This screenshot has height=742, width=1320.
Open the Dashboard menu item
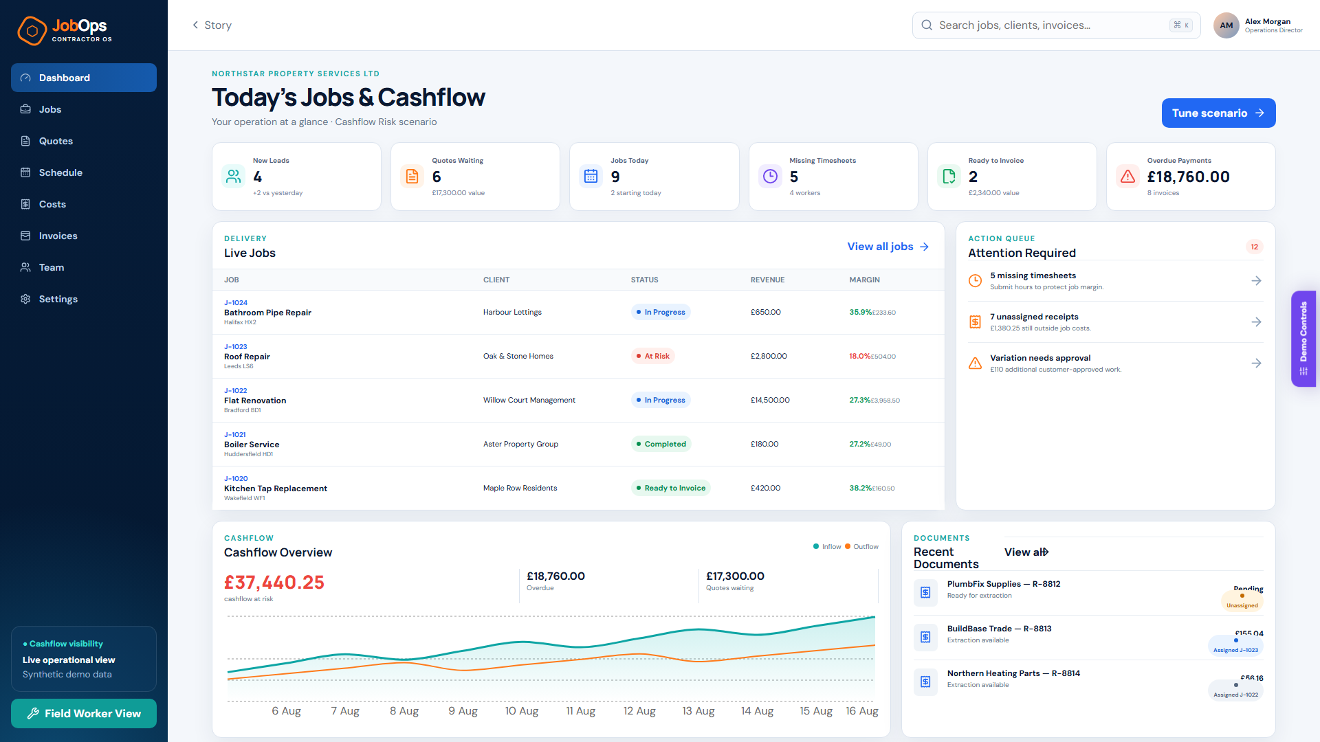point(84,78)
